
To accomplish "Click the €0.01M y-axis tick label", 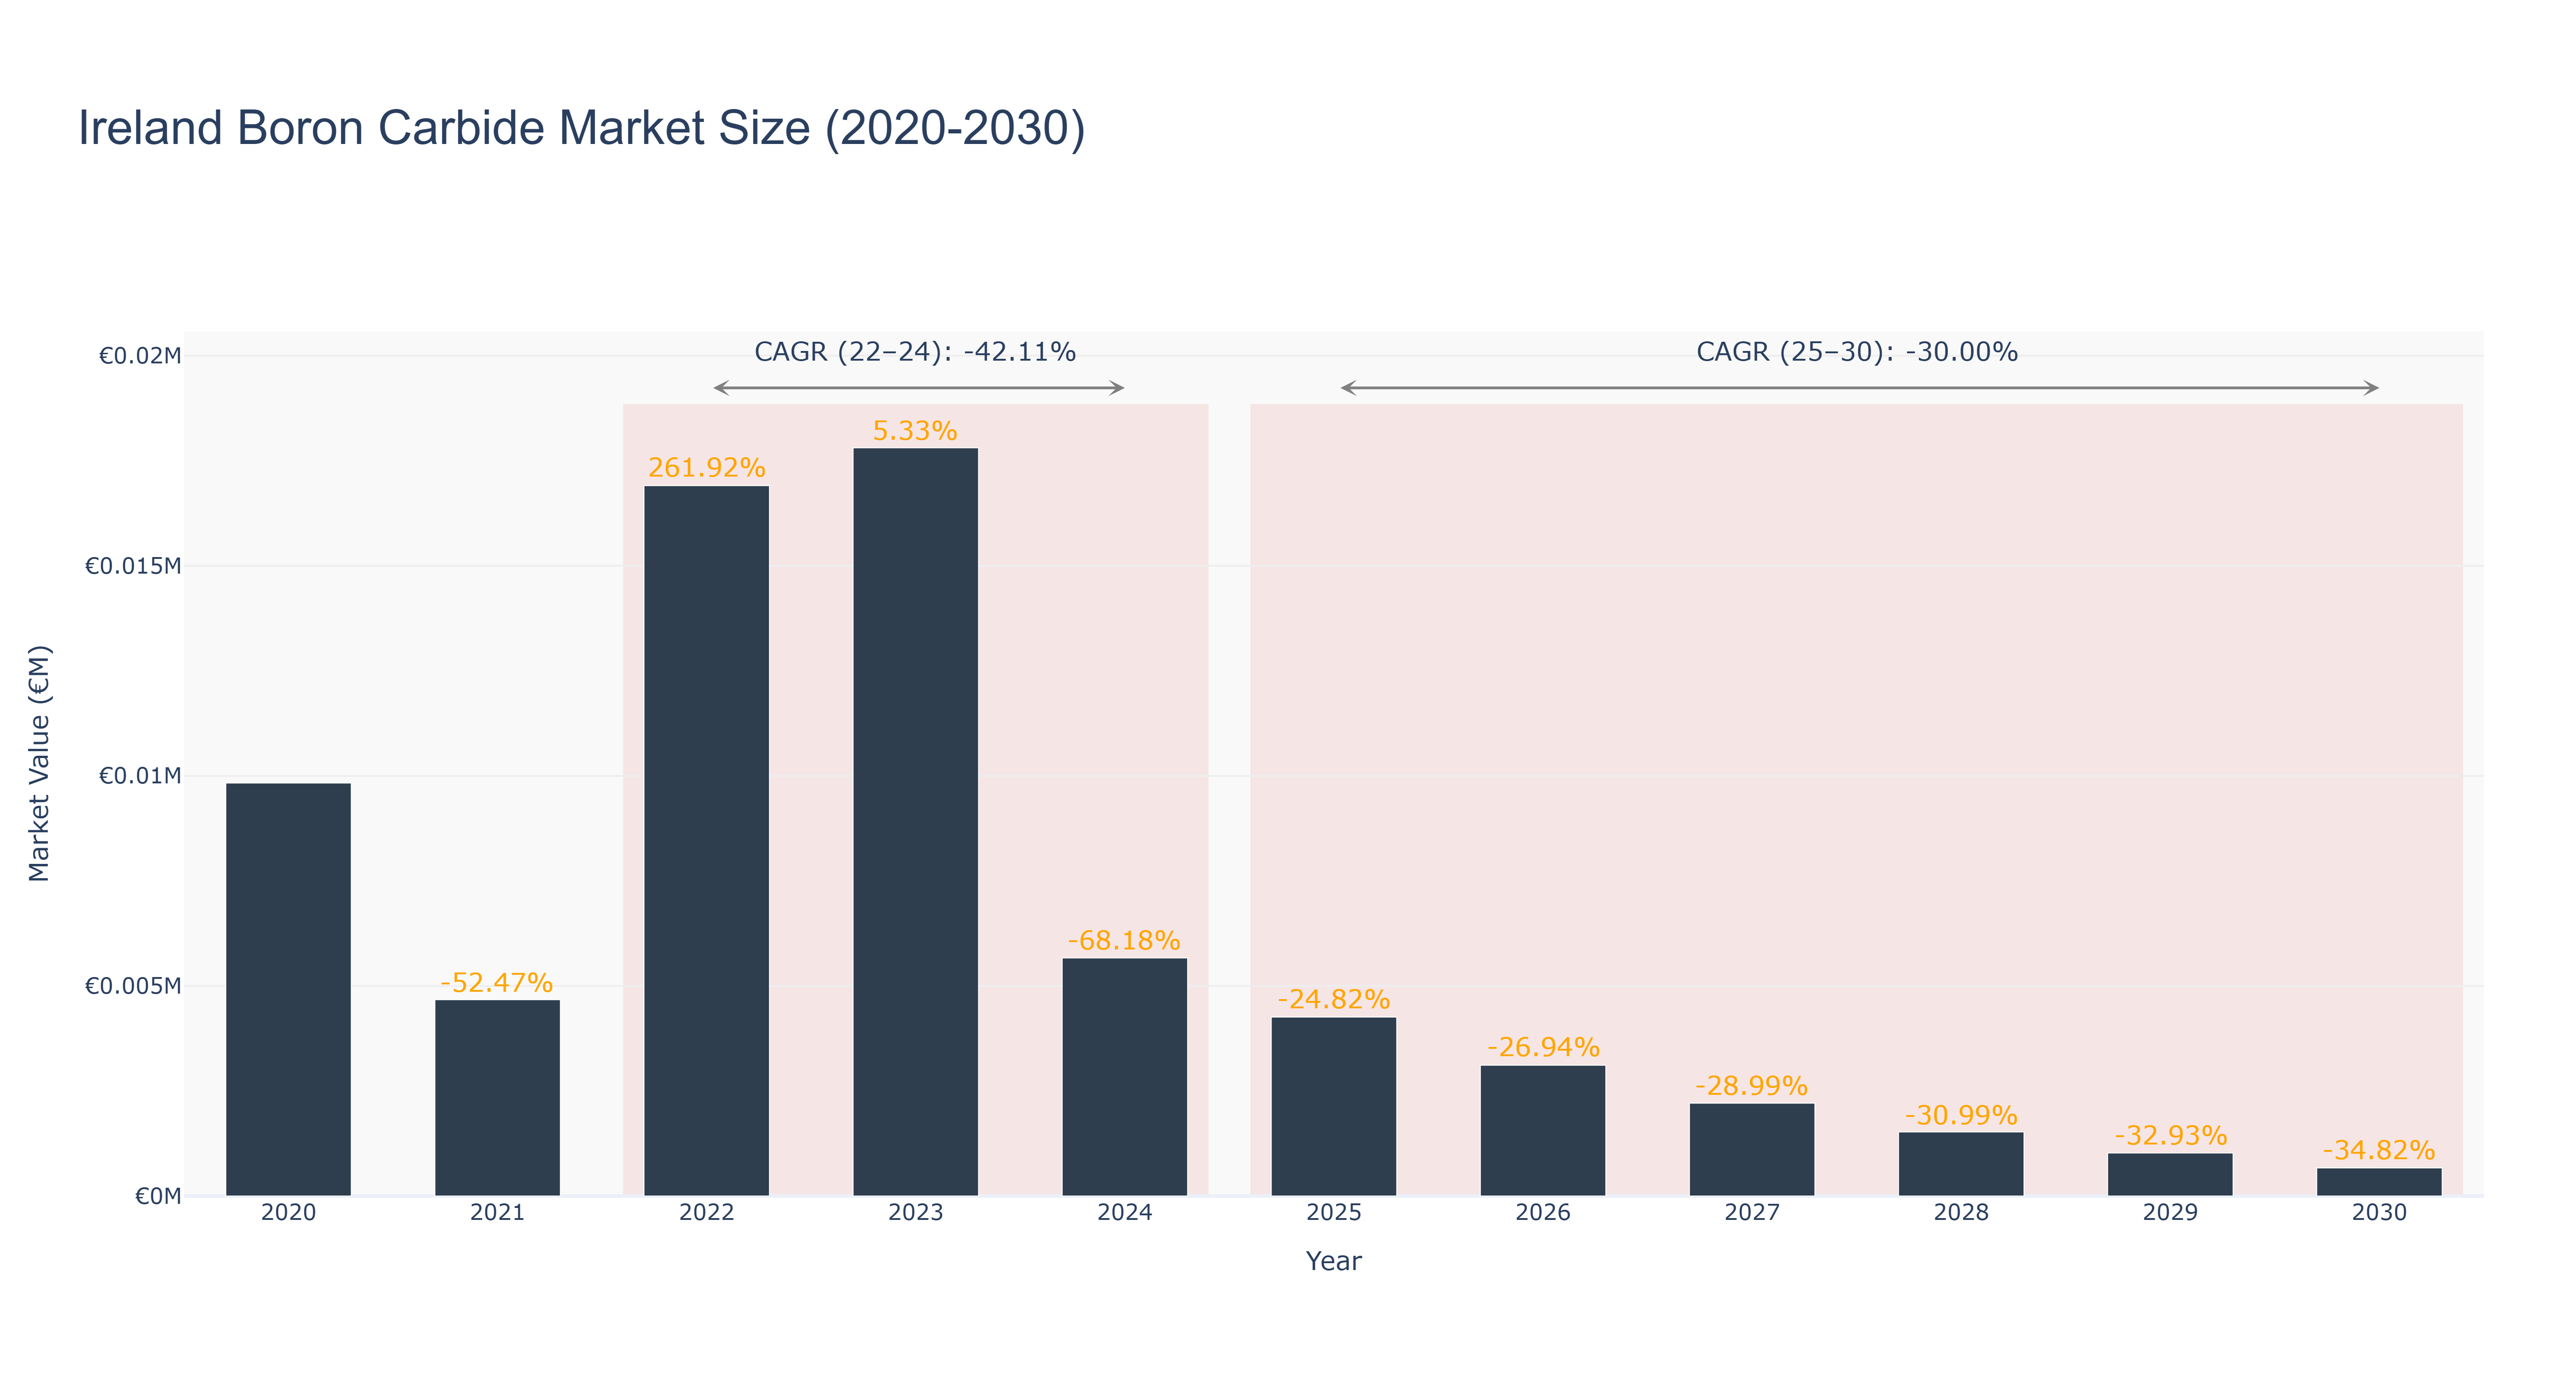I will click(140, 776).
